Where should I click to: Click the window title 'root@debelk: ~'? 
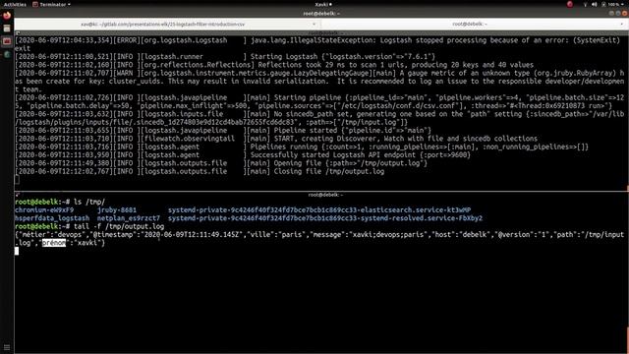click(321, 14)
